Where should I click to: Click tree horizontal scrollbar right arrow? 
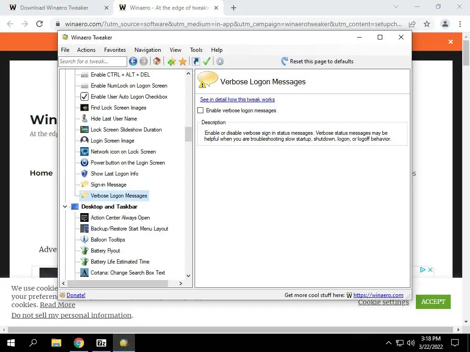coord(180,283)
